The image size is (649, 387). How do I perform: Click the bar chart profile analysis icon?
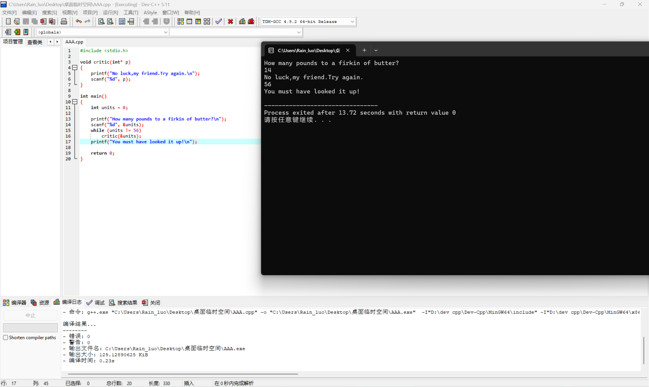tap(242, 22)
